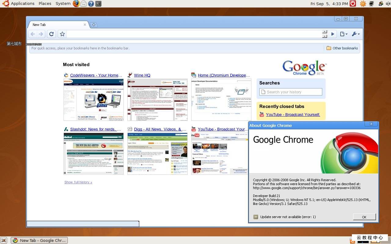Click the Wine HQ page thumbnail
Image resolution: width=391 pixels, height=244 pixels.
[x=157, y=100]
